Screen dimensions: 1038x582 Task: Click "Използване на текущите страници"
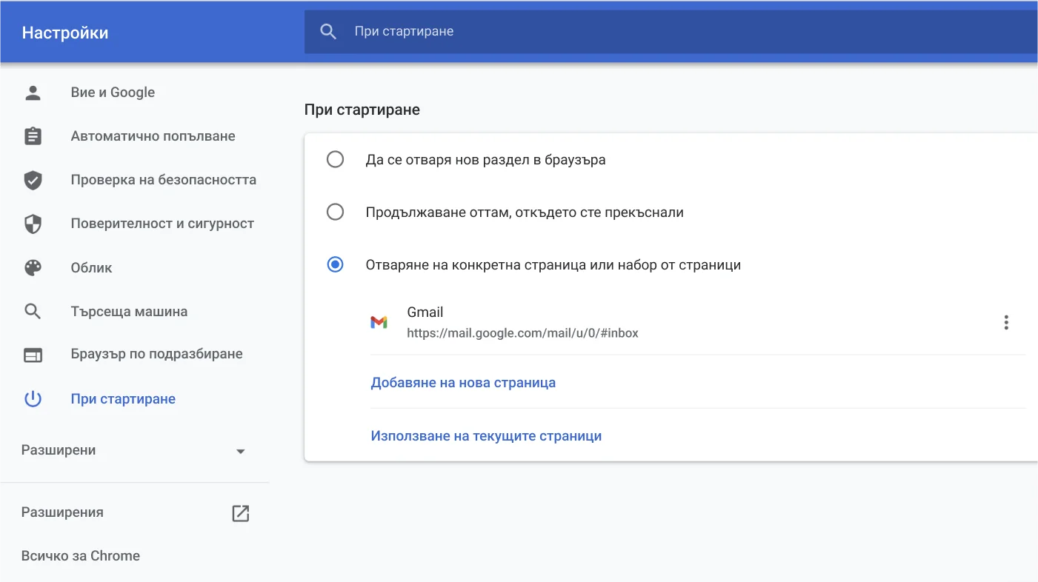(486, 435)
